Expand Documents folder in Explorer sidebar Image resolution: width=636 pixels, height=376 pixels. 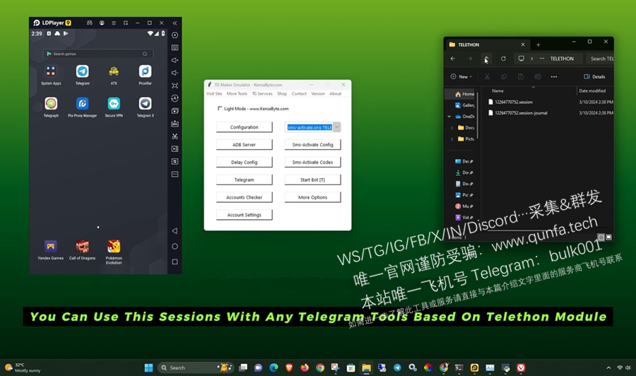(x=452, y=127)
